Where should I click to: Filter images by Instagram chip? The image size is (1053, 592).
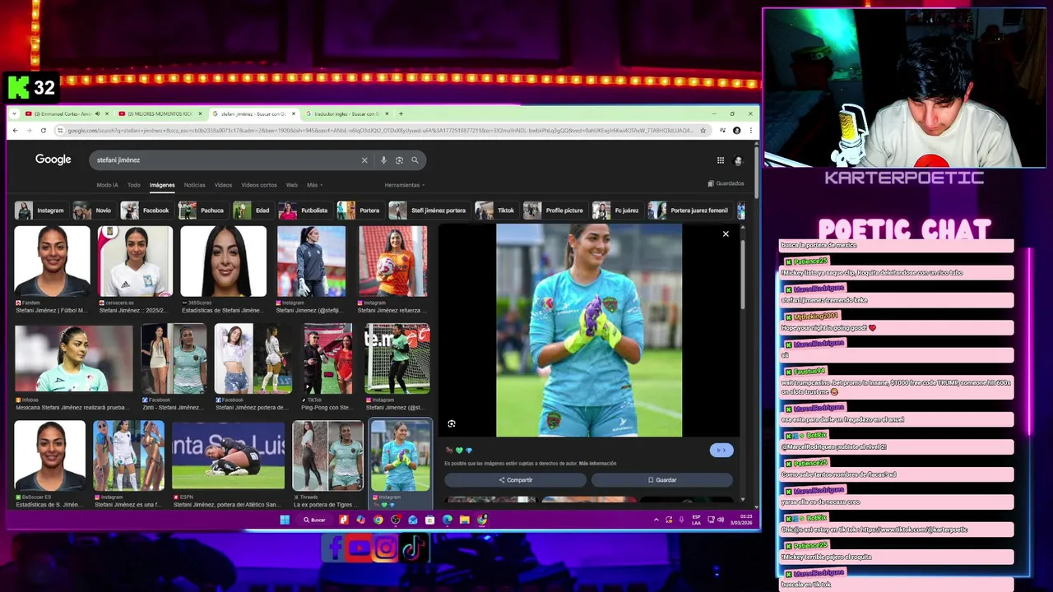[40, 210]
